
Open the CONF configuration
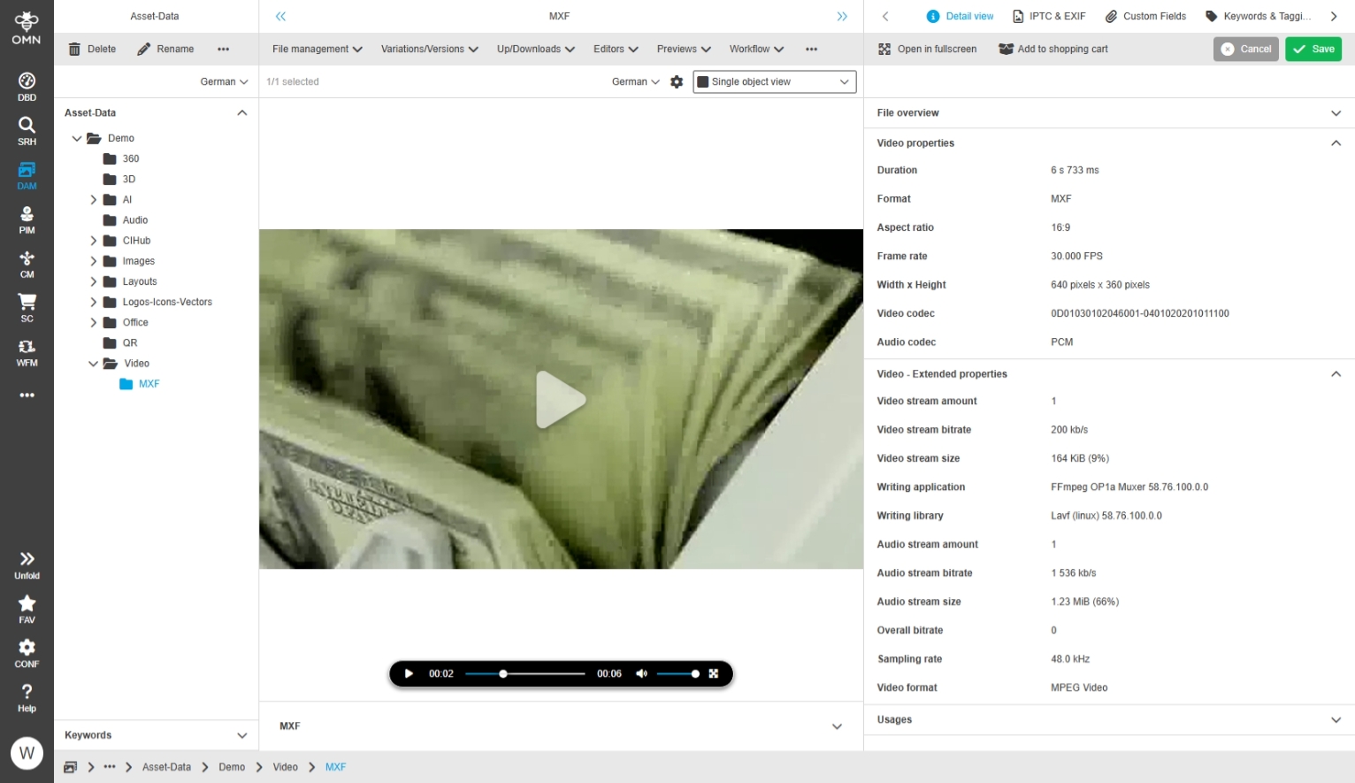click(27, 654)
